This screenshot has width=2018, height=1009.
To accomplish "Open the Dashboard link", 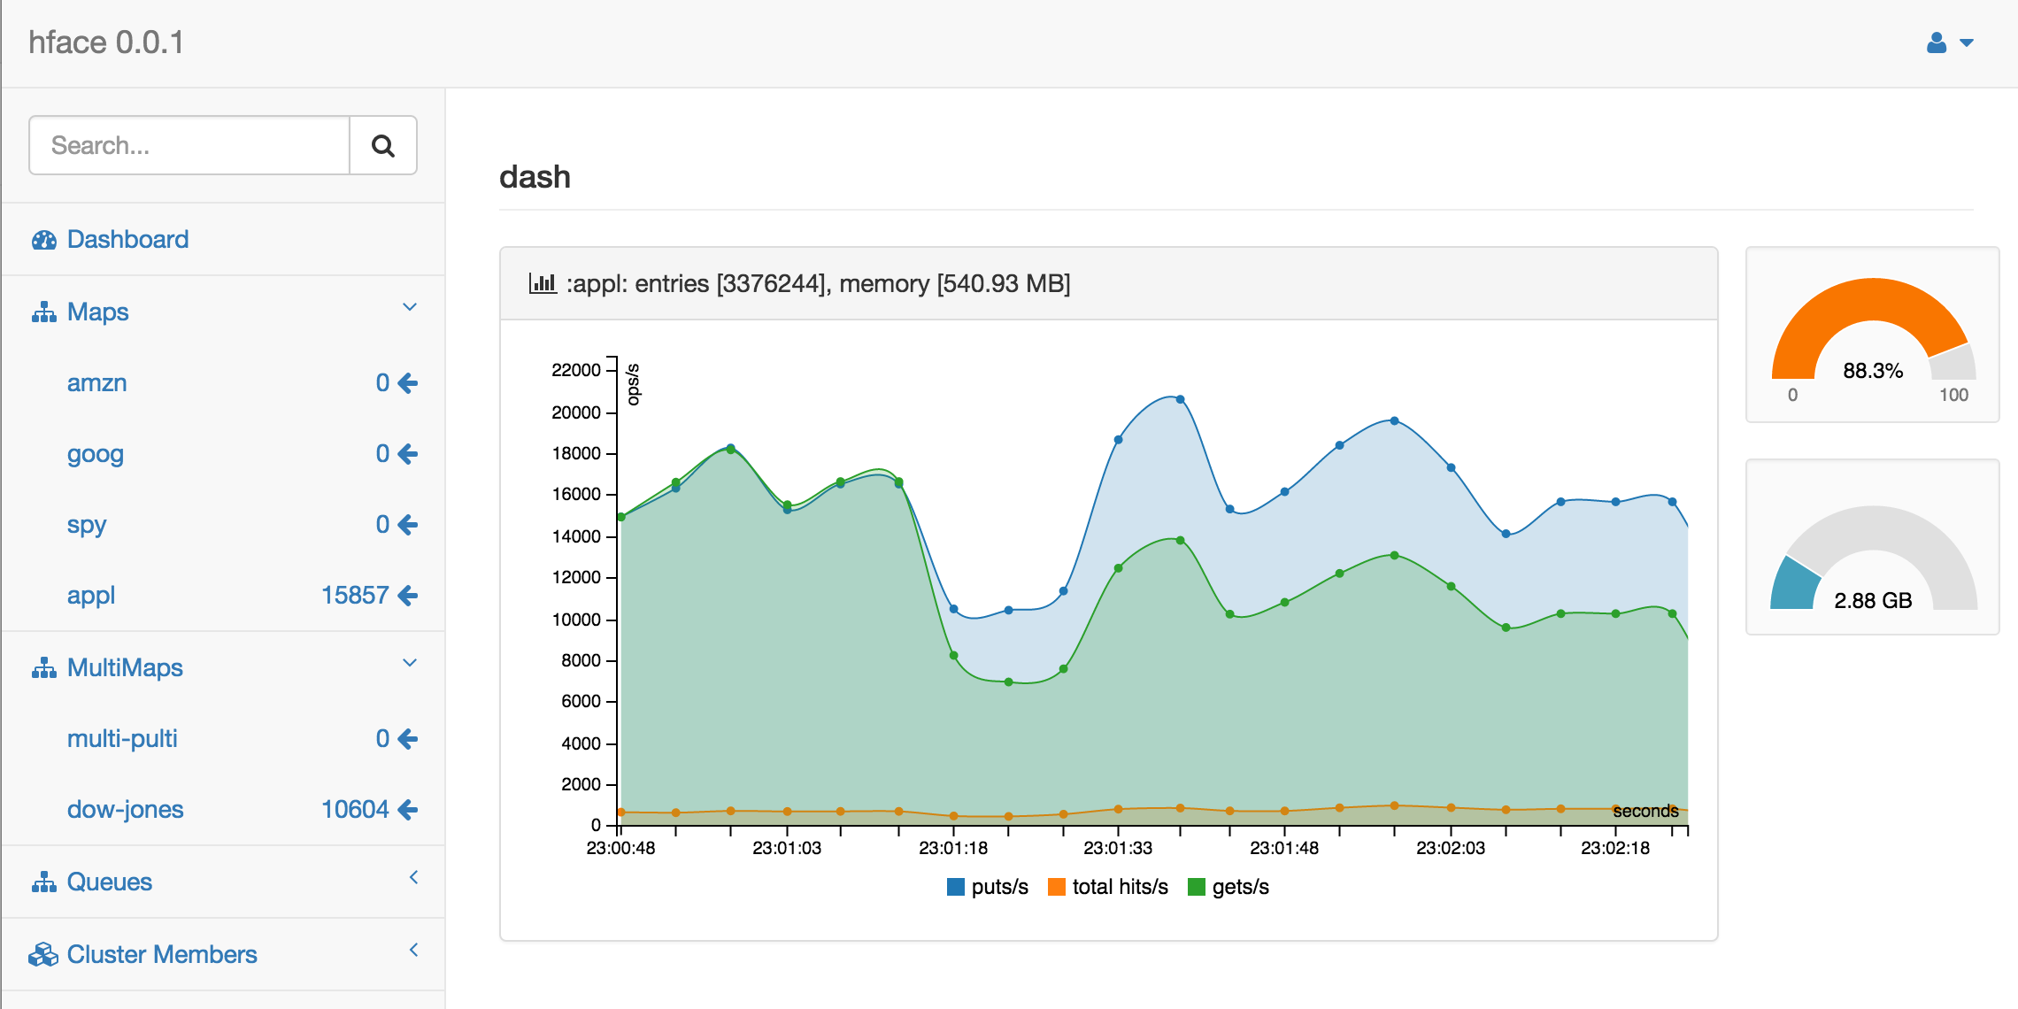I will coord(127,239).
